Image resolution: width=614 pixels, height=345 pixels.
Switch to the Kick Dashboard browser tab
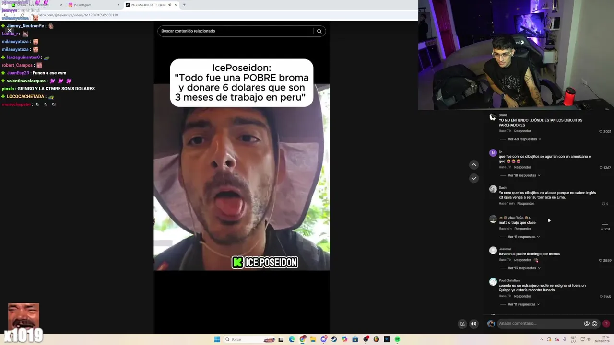coord(36,5)
